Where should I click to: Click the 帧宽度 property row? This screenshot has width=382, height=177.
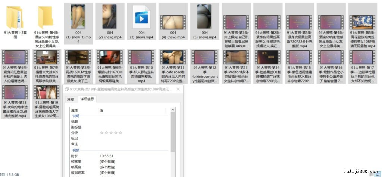pos(120,162)
